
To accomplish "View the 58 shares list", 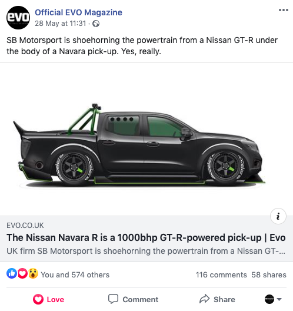I will click(x=269, y=275).
